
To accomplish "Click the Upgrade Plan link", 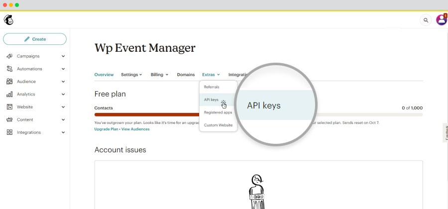I will pos(106,129).
